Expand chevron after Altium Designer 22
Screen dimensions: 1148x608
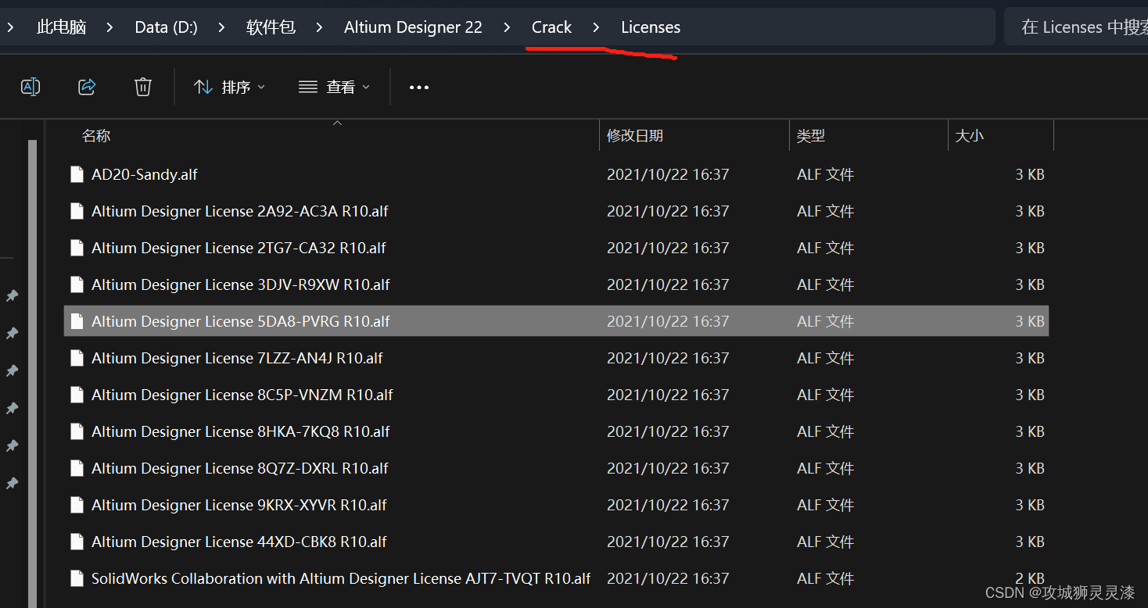coord(507,27)
